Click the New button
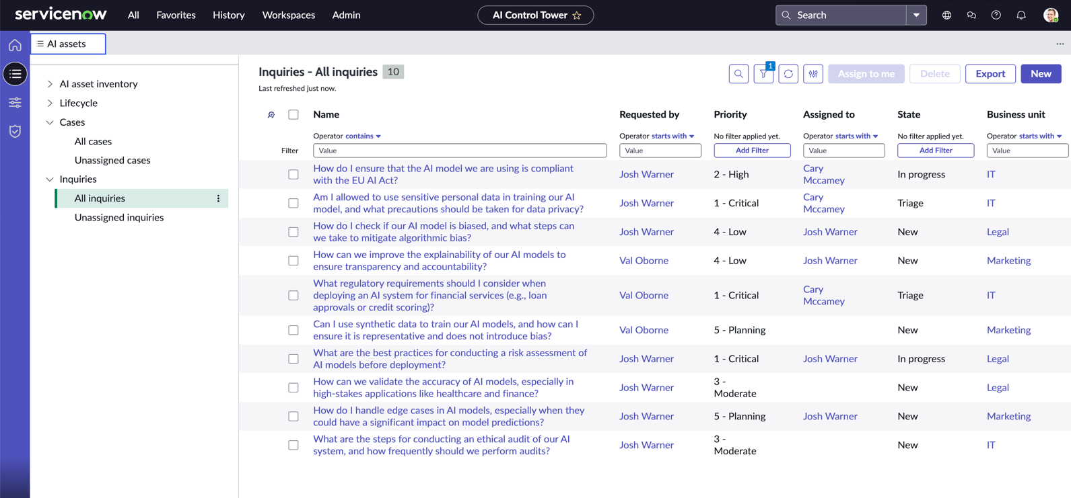Image resolution: width=1071 pixels, height=498 pixels. 1041,74
